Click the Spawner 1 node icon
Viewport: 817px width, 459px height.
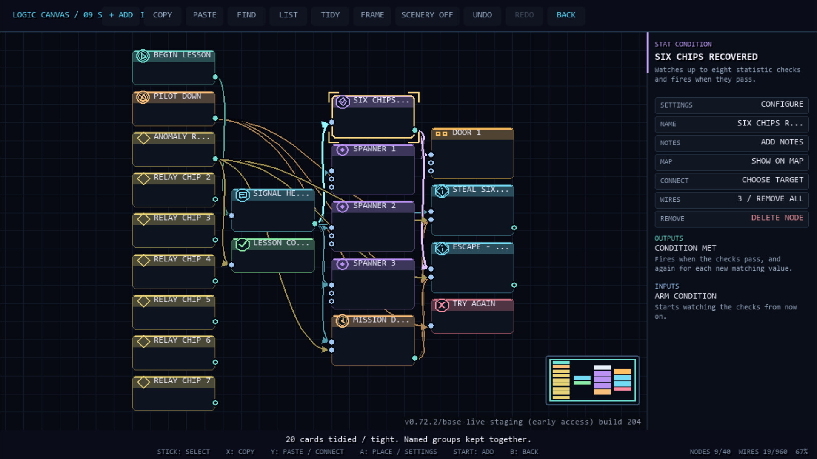click(x=343, y=150)
